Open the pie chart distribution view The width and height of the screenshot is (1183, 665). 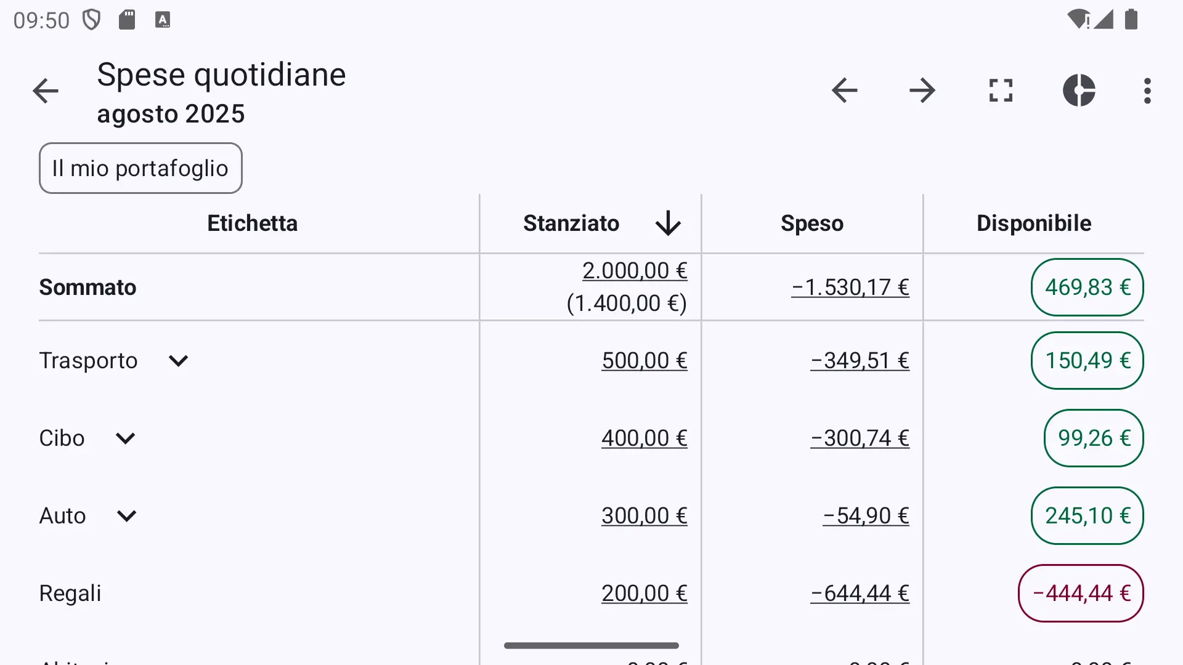coord(1079,91)
